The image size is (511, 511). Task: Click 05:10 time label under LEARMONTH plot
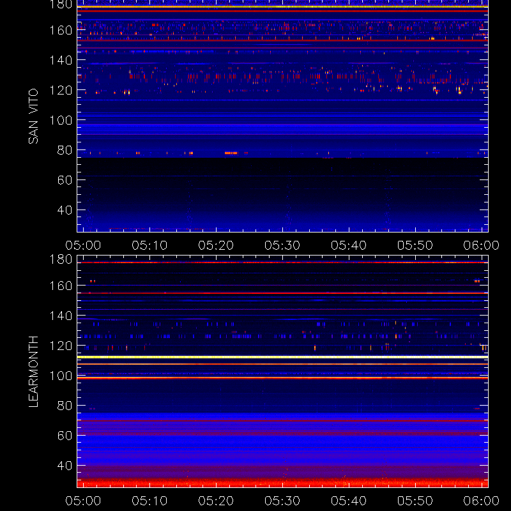(149, 501)
